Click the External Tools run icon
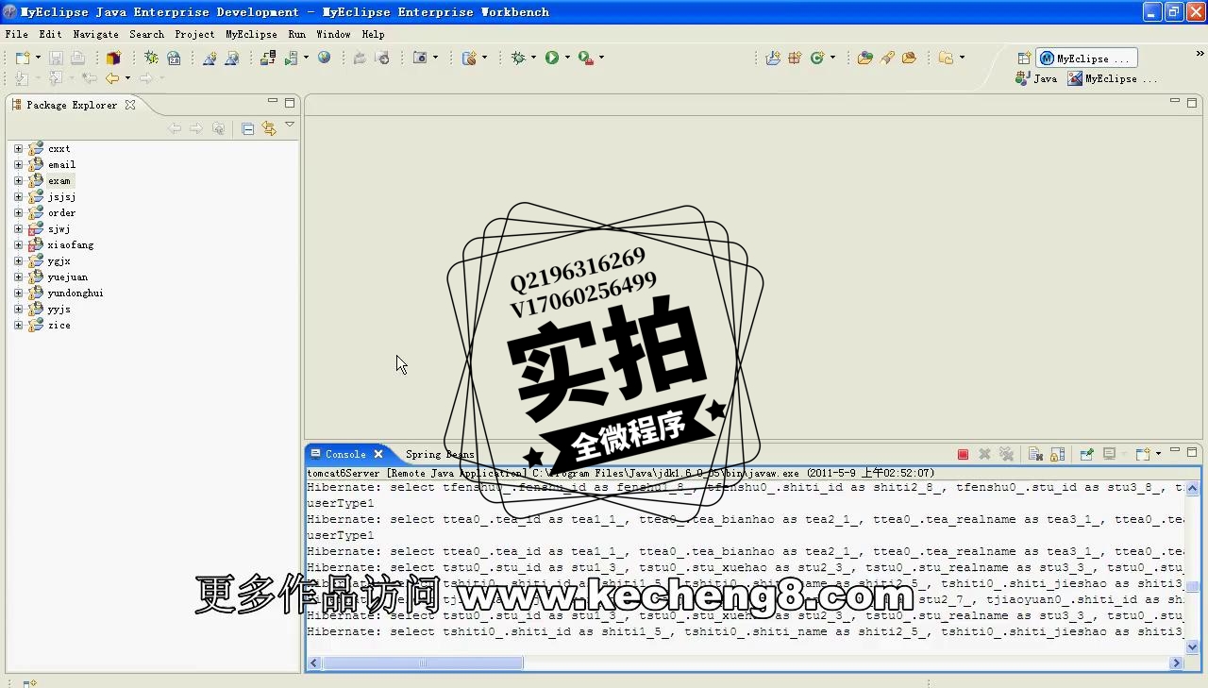The height and width of the screenshot is (688, 1208). (586, 58)
